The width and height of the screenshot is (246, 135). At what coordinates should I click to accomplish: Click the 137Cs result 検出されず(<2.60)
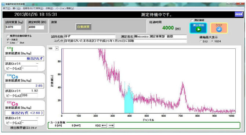[x=24, y=113]
